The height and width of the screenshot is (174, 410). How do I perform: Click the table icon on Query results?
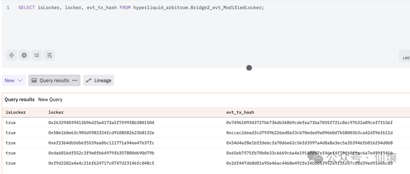[34, 80]
